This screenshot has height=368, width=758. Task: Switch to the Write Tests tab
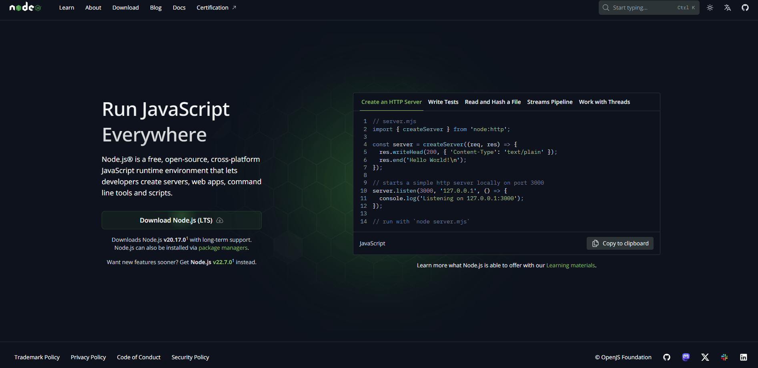coord(443,102)
